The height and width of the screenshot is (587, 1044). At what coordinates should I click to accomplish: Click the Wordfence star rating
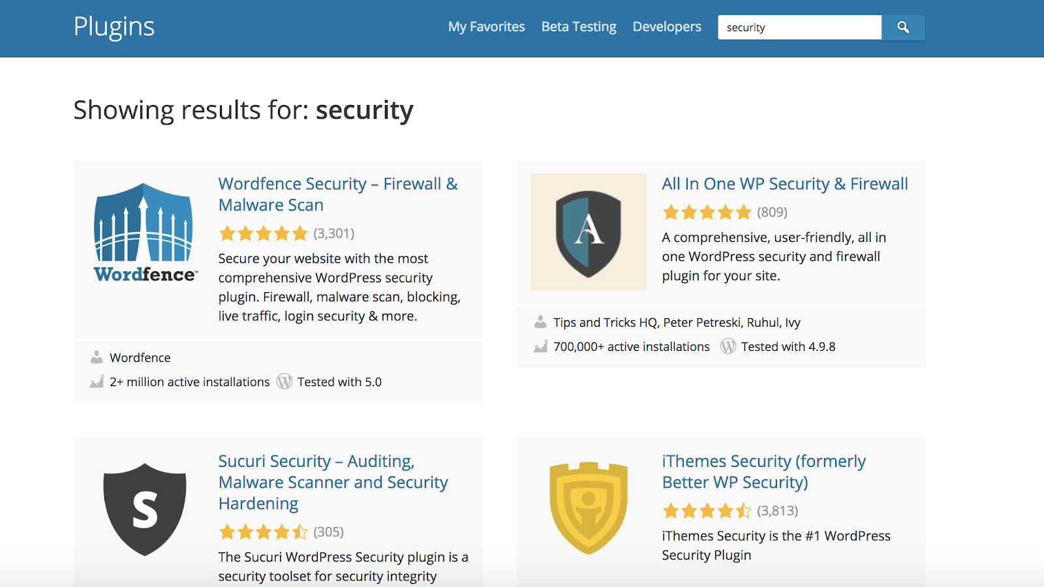tap(263, 233)
